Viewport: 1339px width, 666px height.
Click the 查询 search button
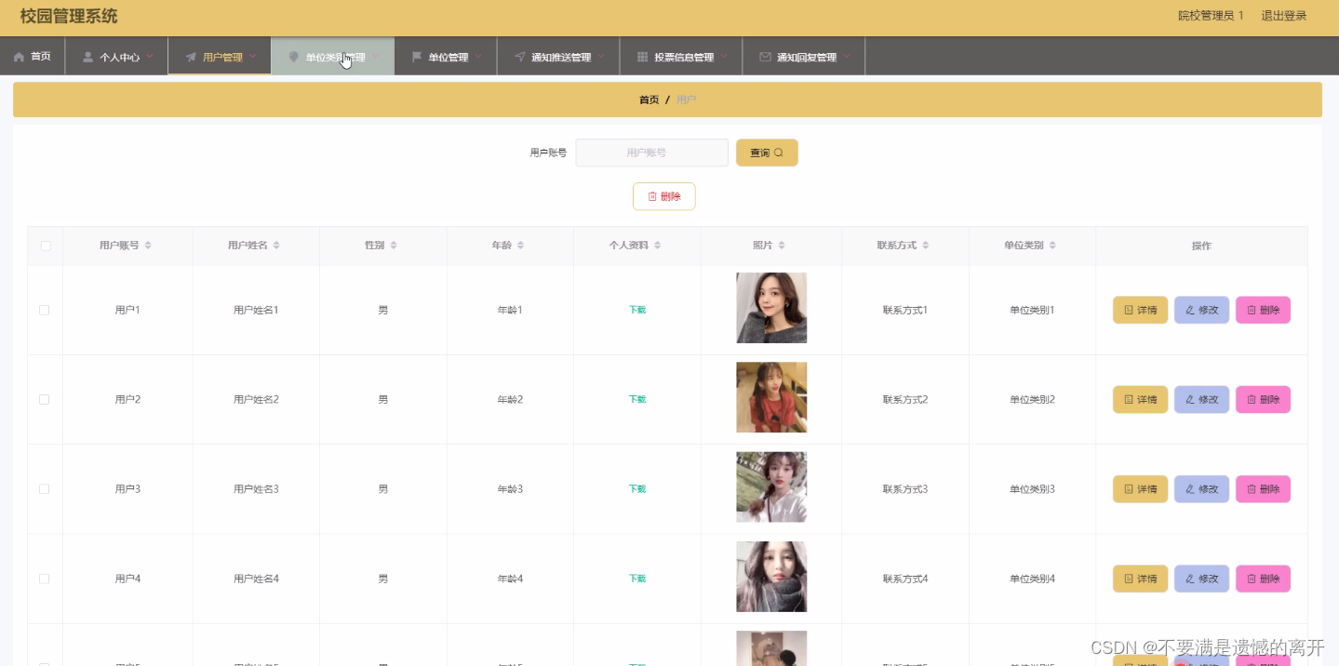coord(767,153)
